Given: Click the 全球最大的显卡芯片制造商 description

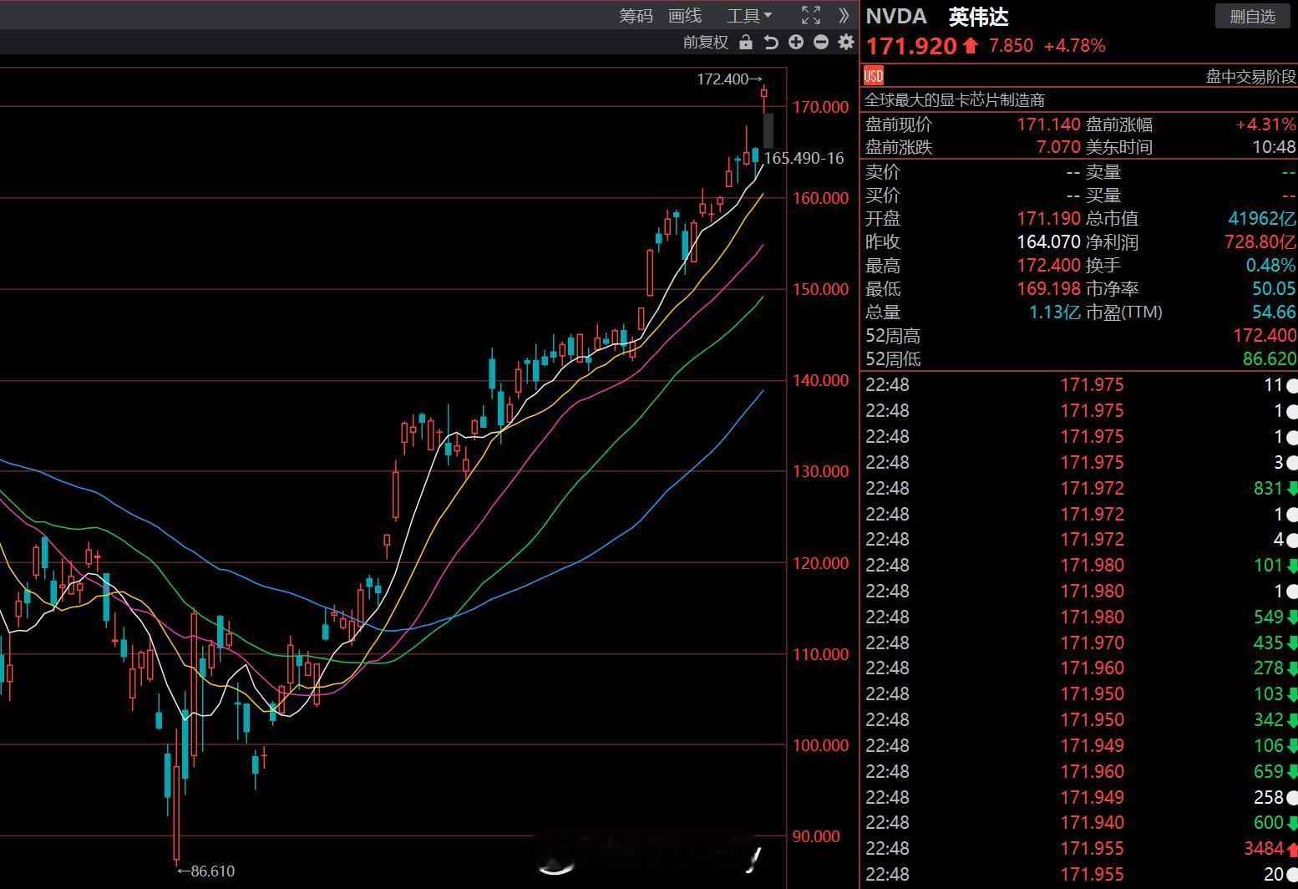Looking at the screenshot, I should pyautogui.click(x=955, y=100).
